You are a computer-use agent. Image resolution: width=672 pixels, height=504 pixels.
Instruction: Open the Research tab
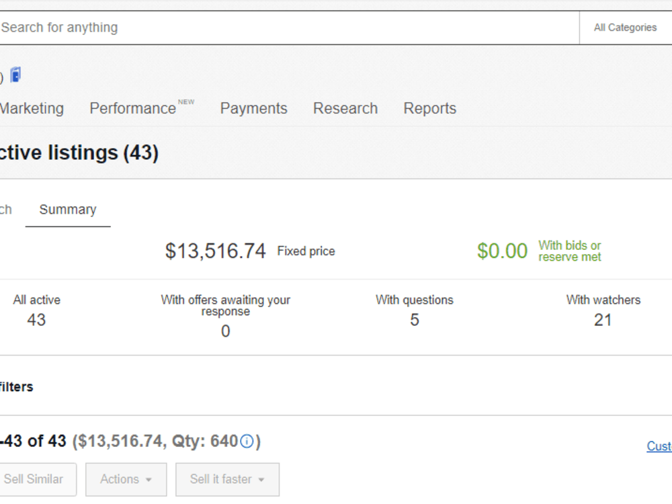[x=345, y=108]
